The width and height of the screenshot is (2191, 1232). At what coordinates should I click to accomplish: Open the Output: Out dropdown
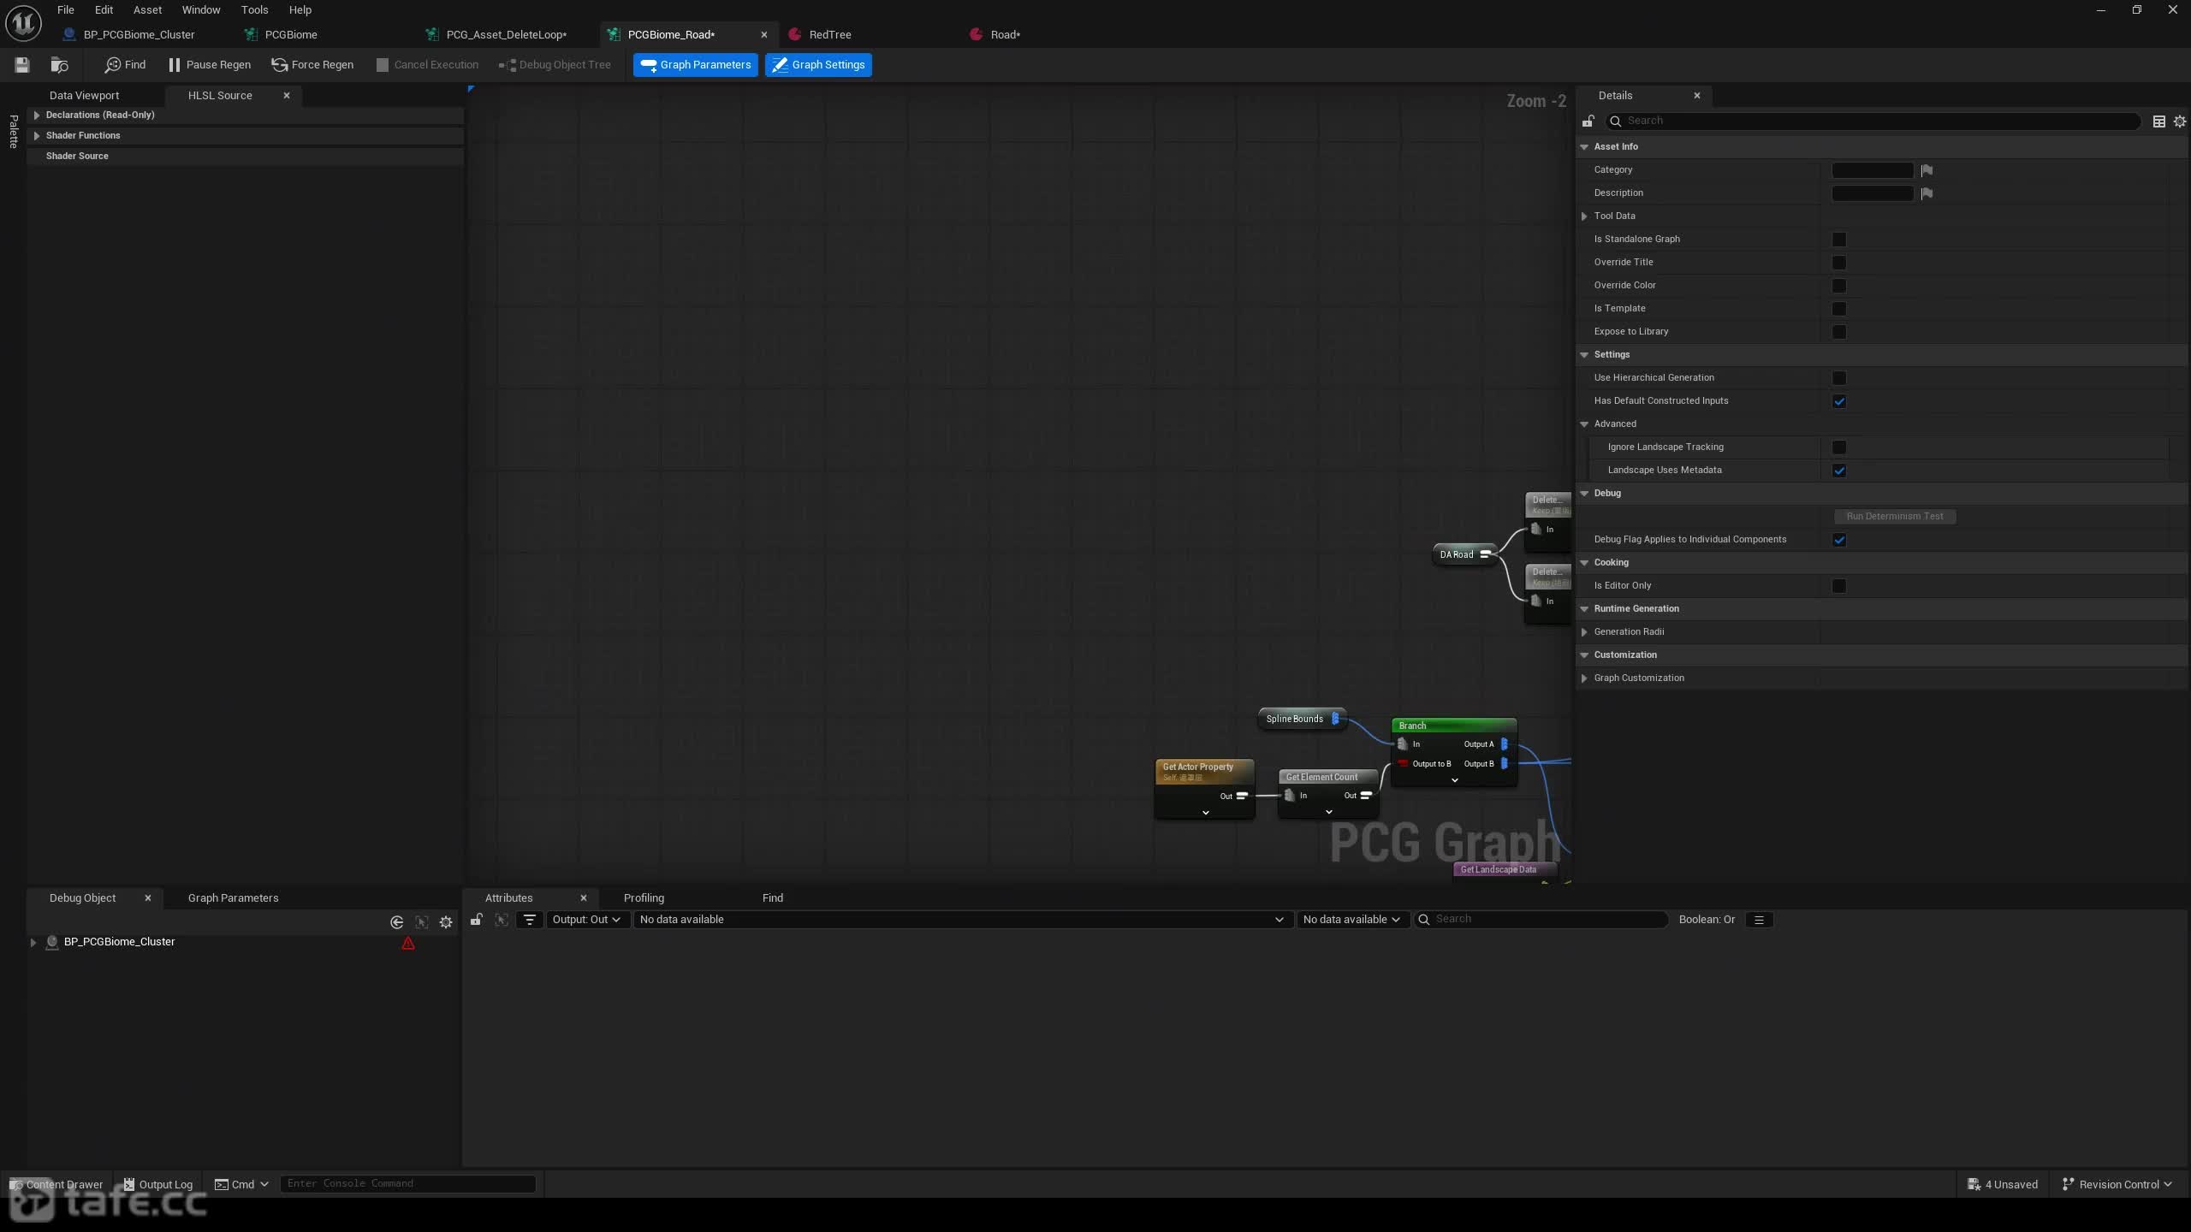587,920
